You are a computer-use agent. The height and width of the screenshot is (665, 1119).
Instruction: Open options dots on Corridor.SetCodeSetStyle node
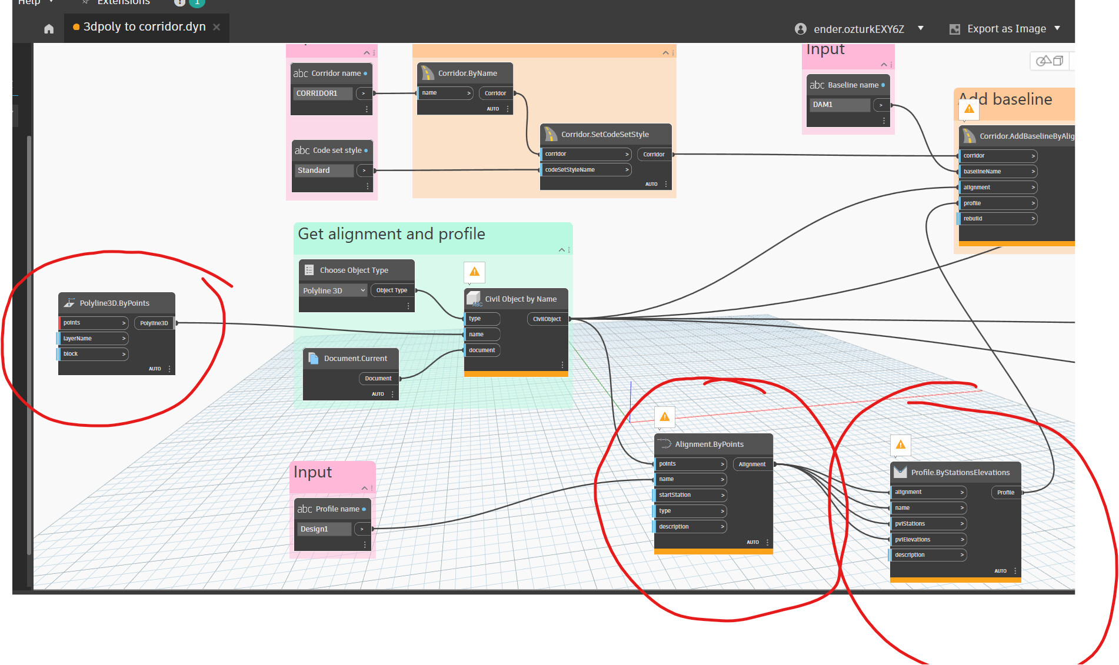[x=666, y=184]
